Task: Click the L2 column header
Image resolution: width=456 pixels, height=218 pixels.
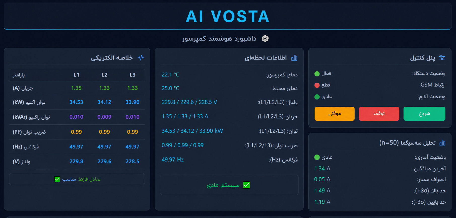Action: (104, 75)
